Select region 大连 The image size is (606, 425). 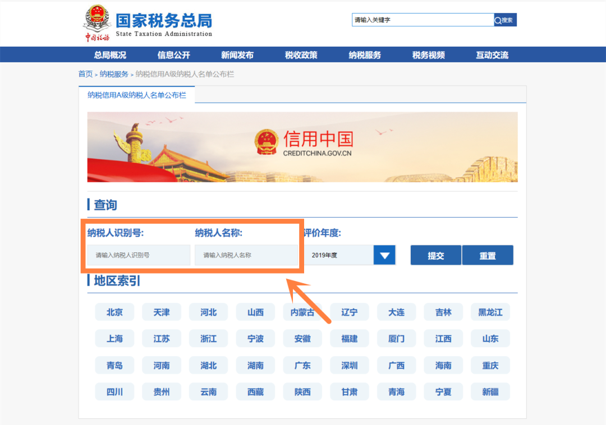[397, 312]
